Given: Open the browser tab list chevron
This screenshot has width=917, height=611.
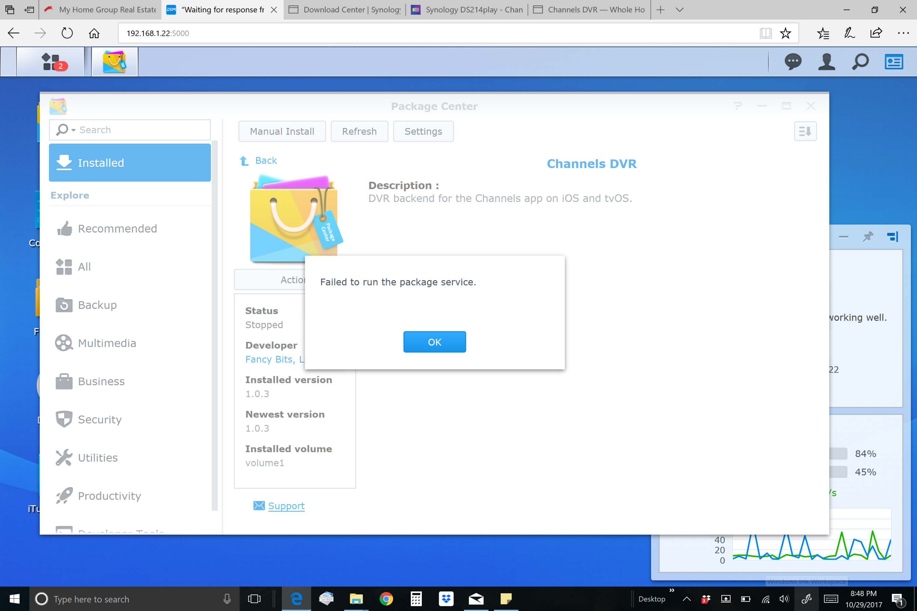Looking at the screenshot, I should coord(680,10).
